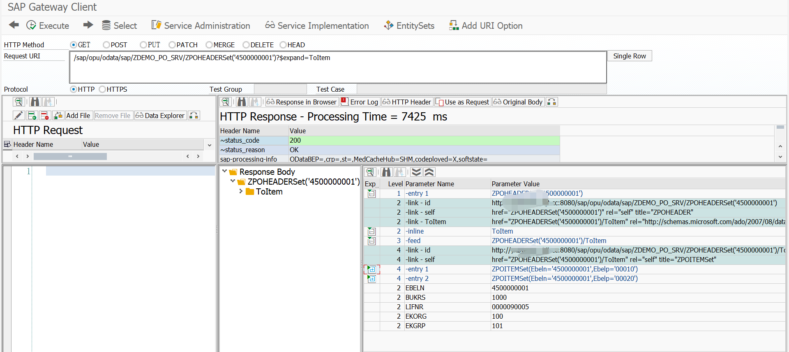This screenshot has width=789, height=352.
Task: Select the DELETE HTTP method
Action: click(x=246, y=45)
